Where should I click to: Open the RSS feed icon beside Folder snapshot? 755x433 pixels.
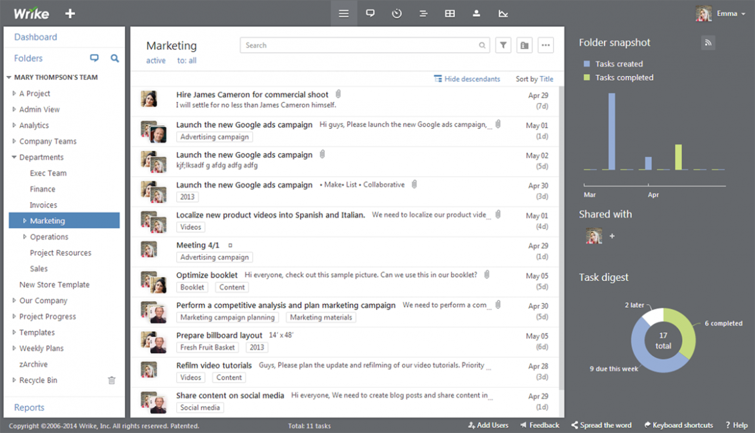pos(708,42)
